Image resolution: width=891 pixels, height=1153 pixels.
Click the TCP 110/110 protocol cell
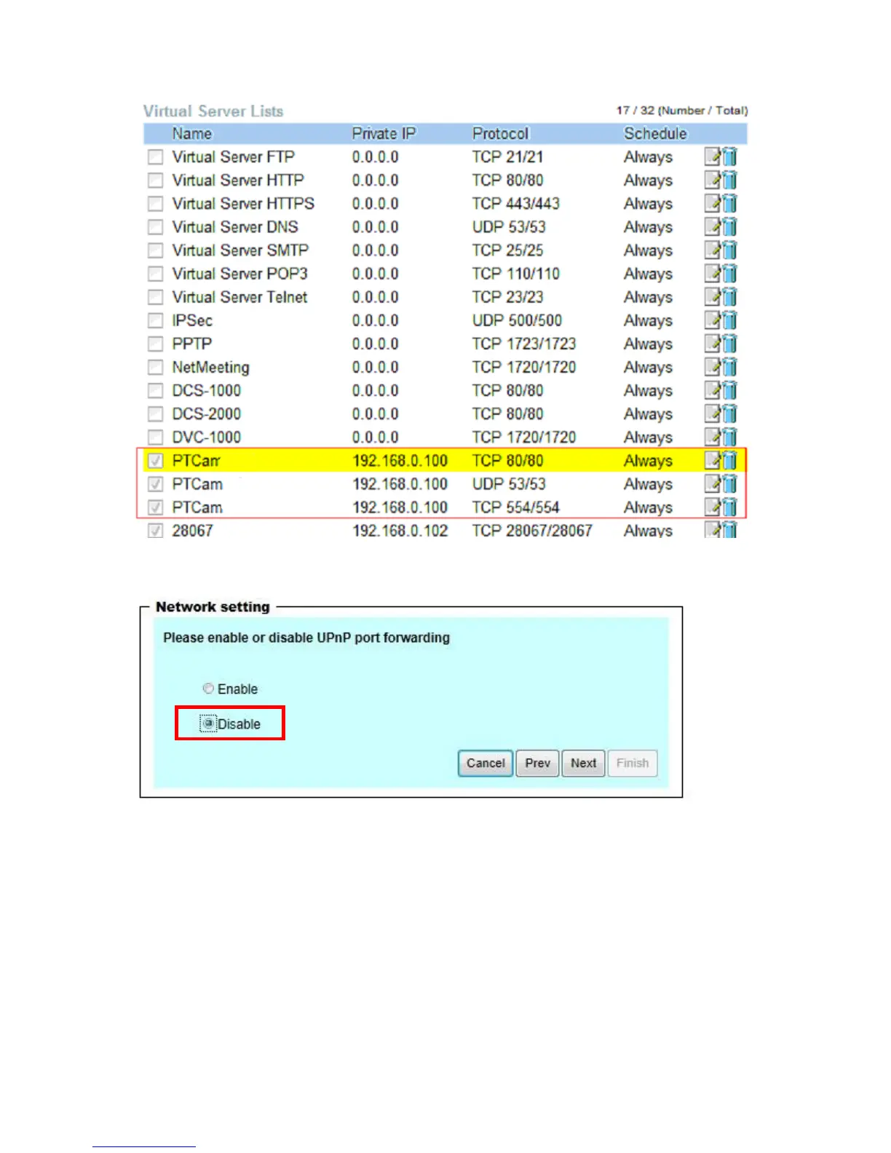tap(516, 274)
